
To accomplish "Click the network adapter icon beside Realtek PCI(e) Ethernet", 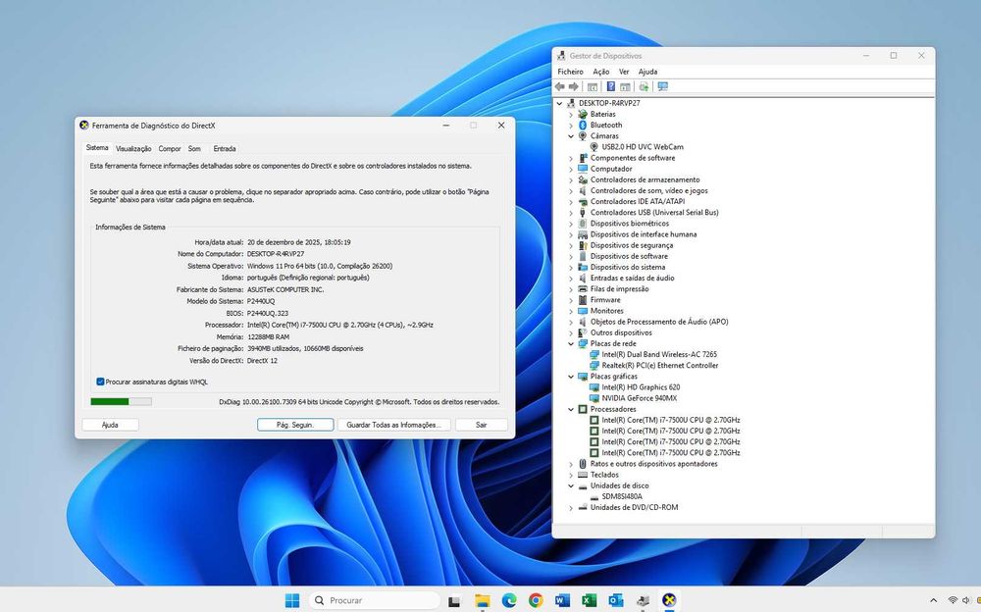I will tap(594, 366).
